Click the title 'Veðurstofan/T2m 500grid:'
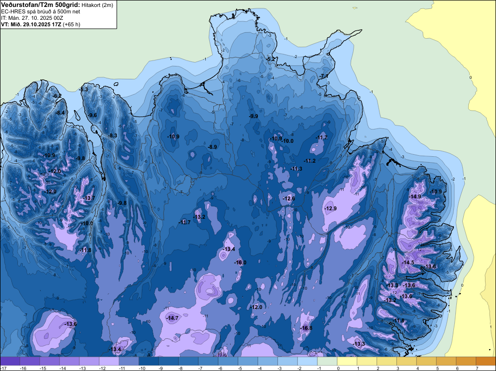Screen dimensions: 496x371 tap(41, 4)
